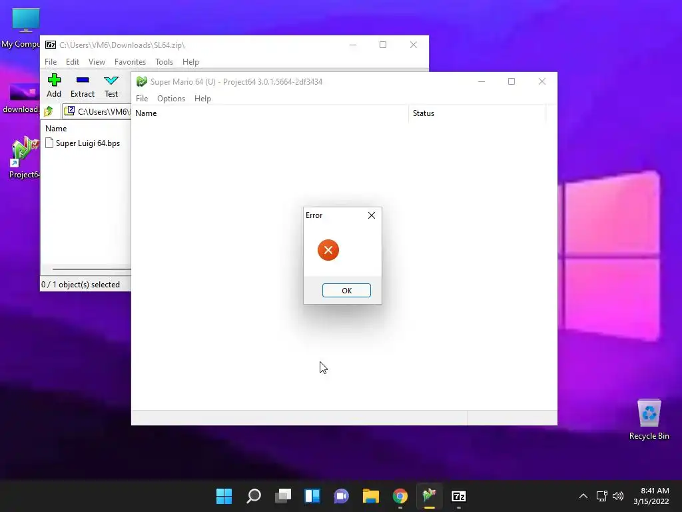This screenshot has width=682, height=512.
Task: Click the 7-Zip address path field
Action: [97, 112]
